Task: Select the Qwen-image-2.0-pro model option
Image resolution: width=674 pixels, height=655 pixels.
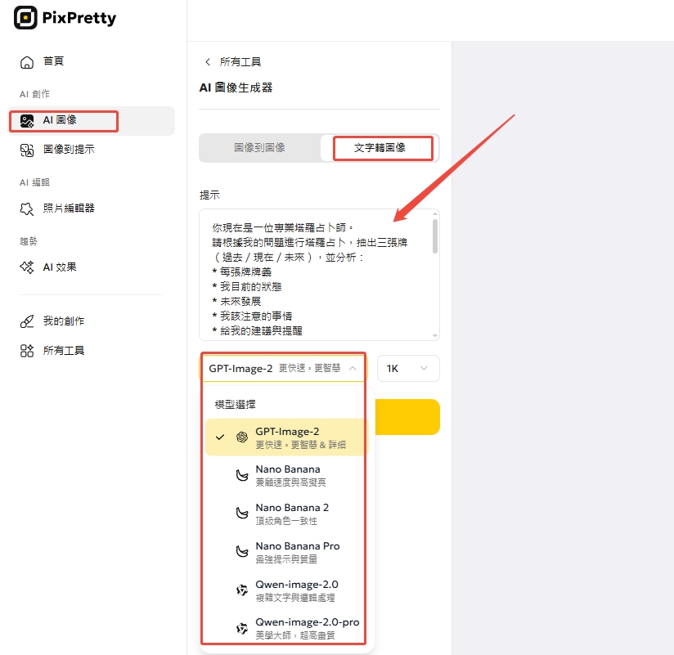Action: (287, 628)
